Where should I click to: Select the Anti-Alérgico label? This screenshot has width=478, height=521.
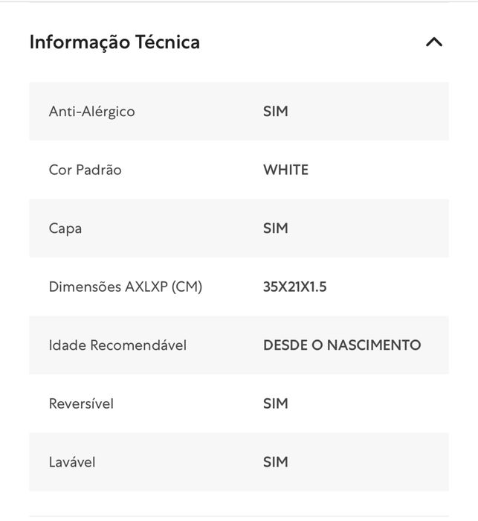91,112
